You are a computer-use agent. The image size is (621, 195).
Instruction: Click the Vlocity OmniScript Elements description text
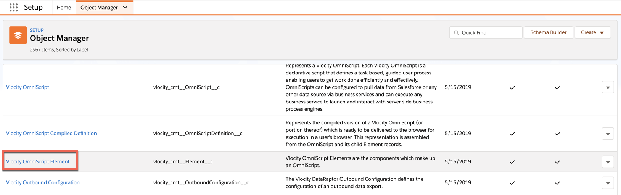(360, 162)
